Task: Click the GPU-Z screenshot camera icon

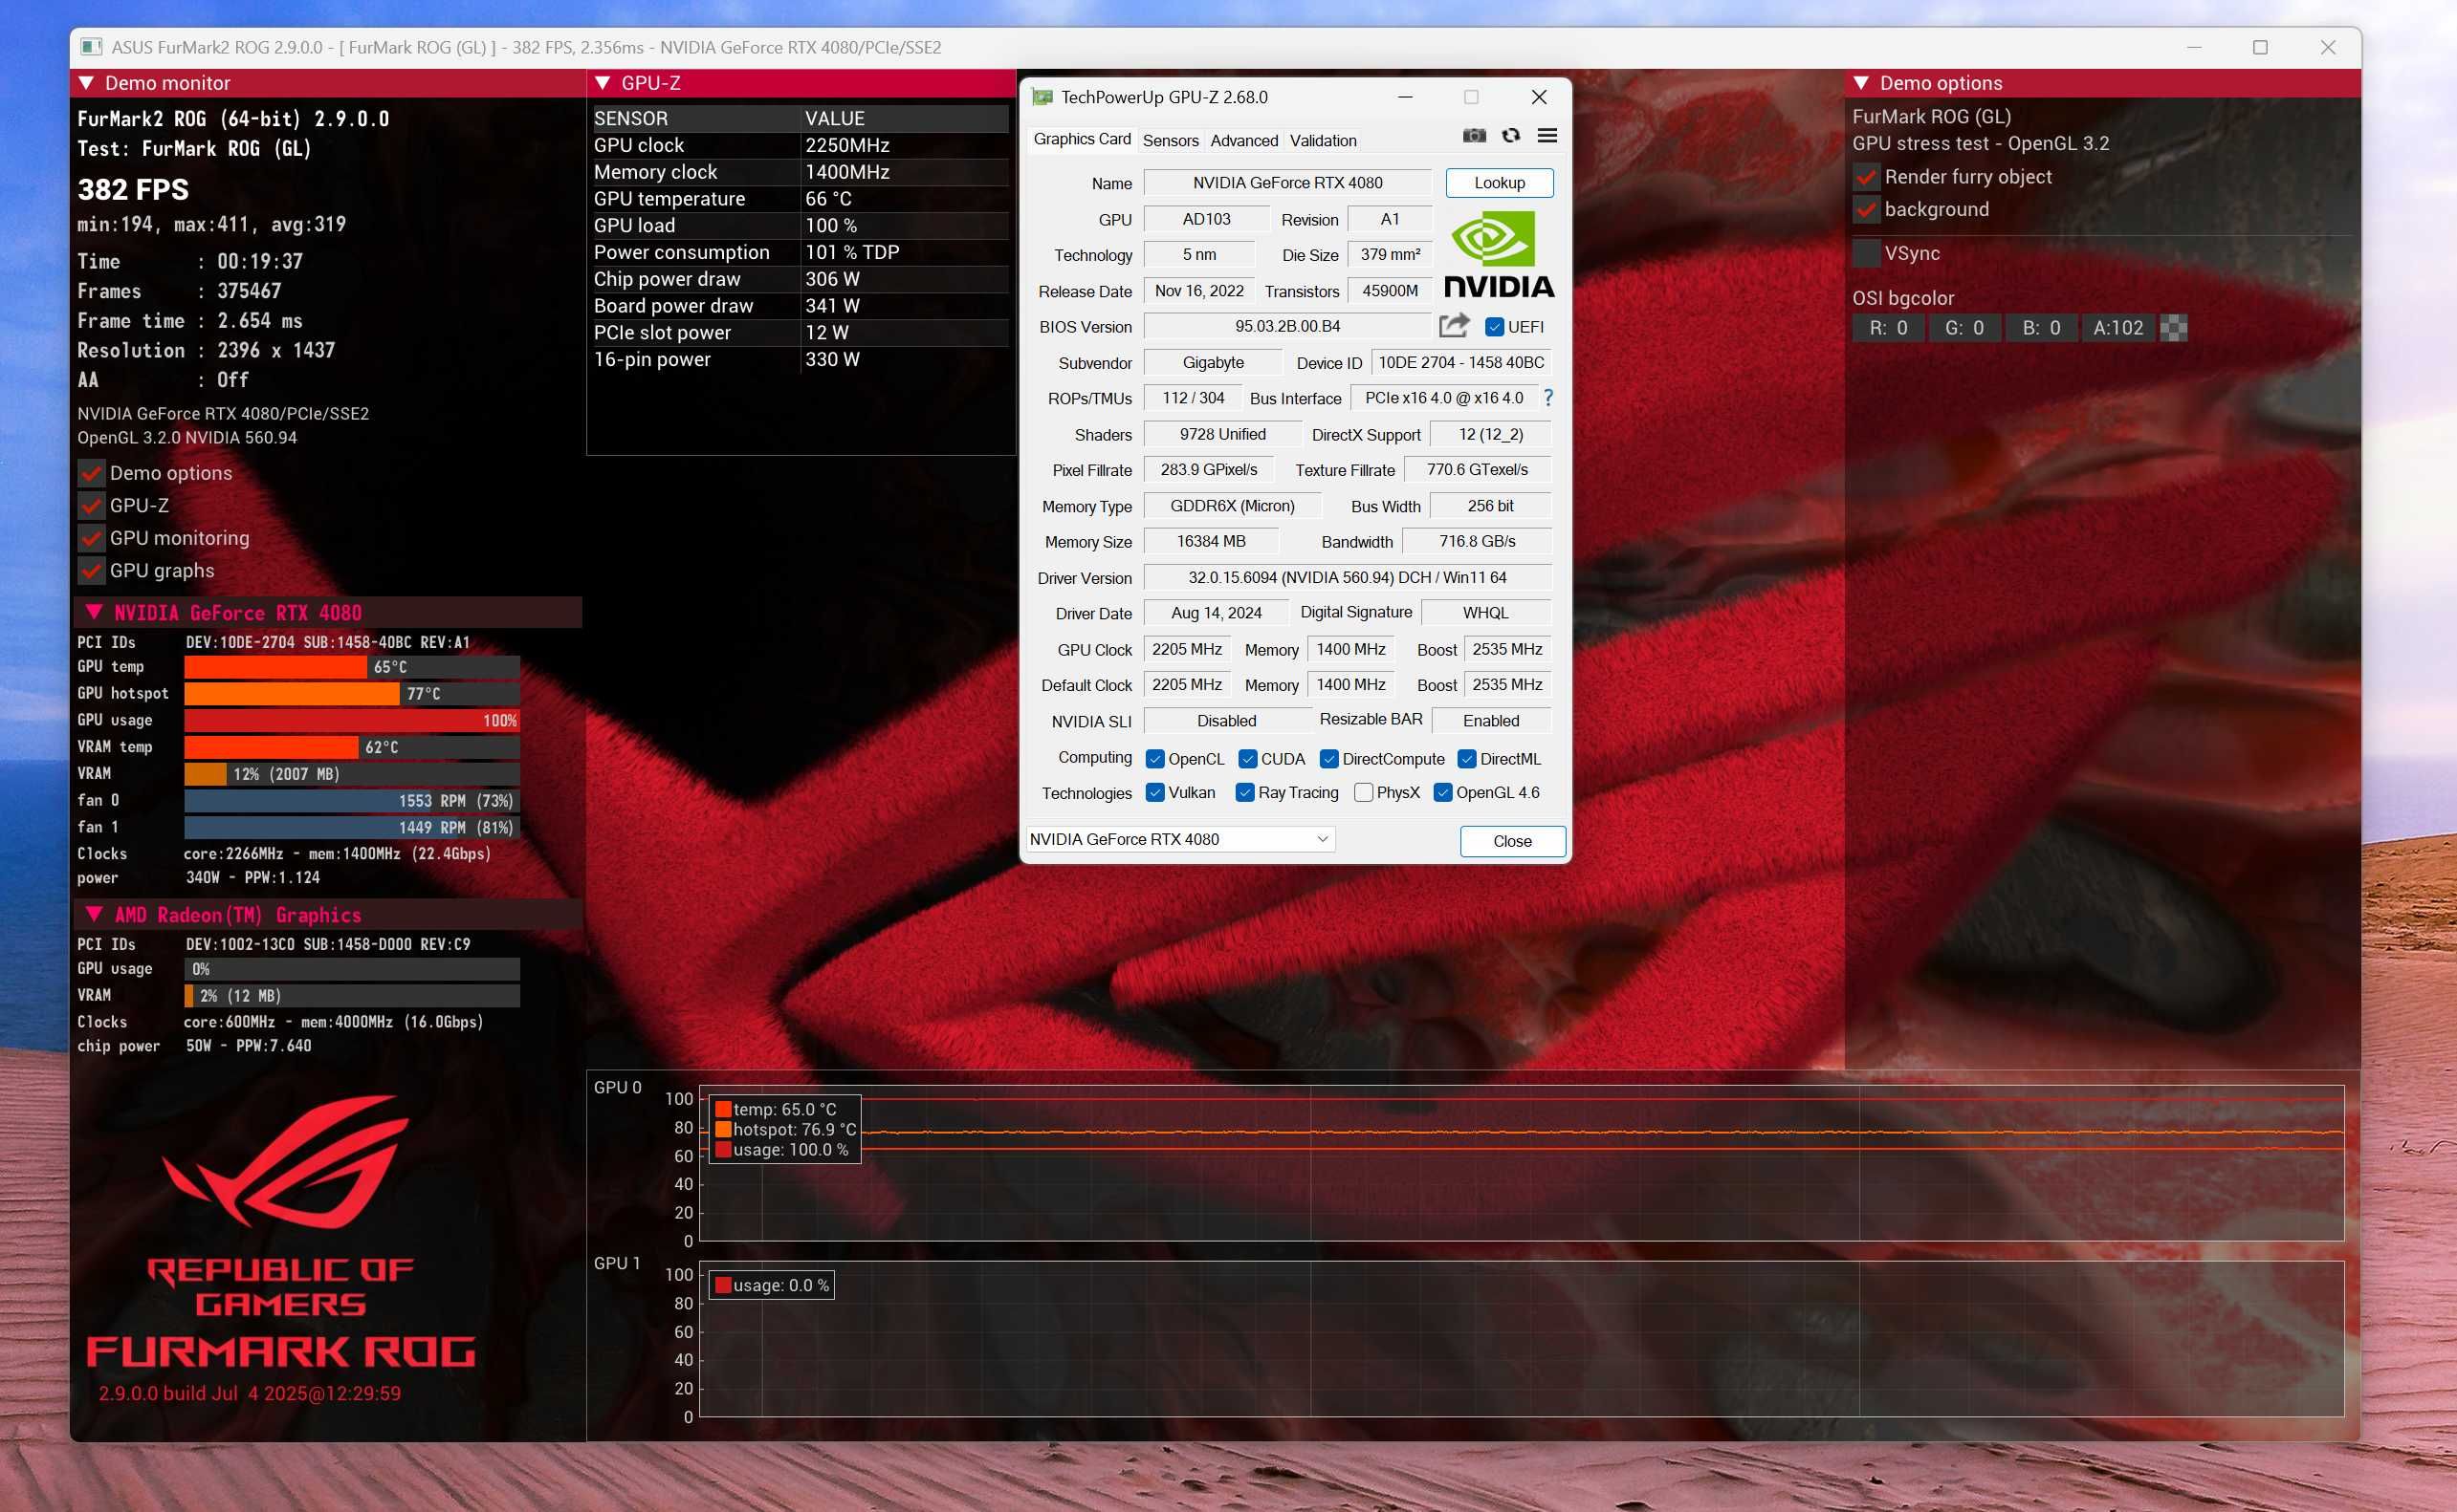Action: pyautogui.click(x=1474, y=135)
